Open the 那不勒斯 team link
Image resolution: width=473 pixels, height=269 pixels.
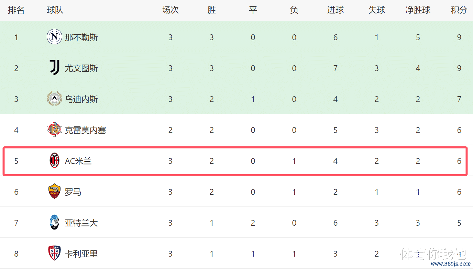(81, 37)
